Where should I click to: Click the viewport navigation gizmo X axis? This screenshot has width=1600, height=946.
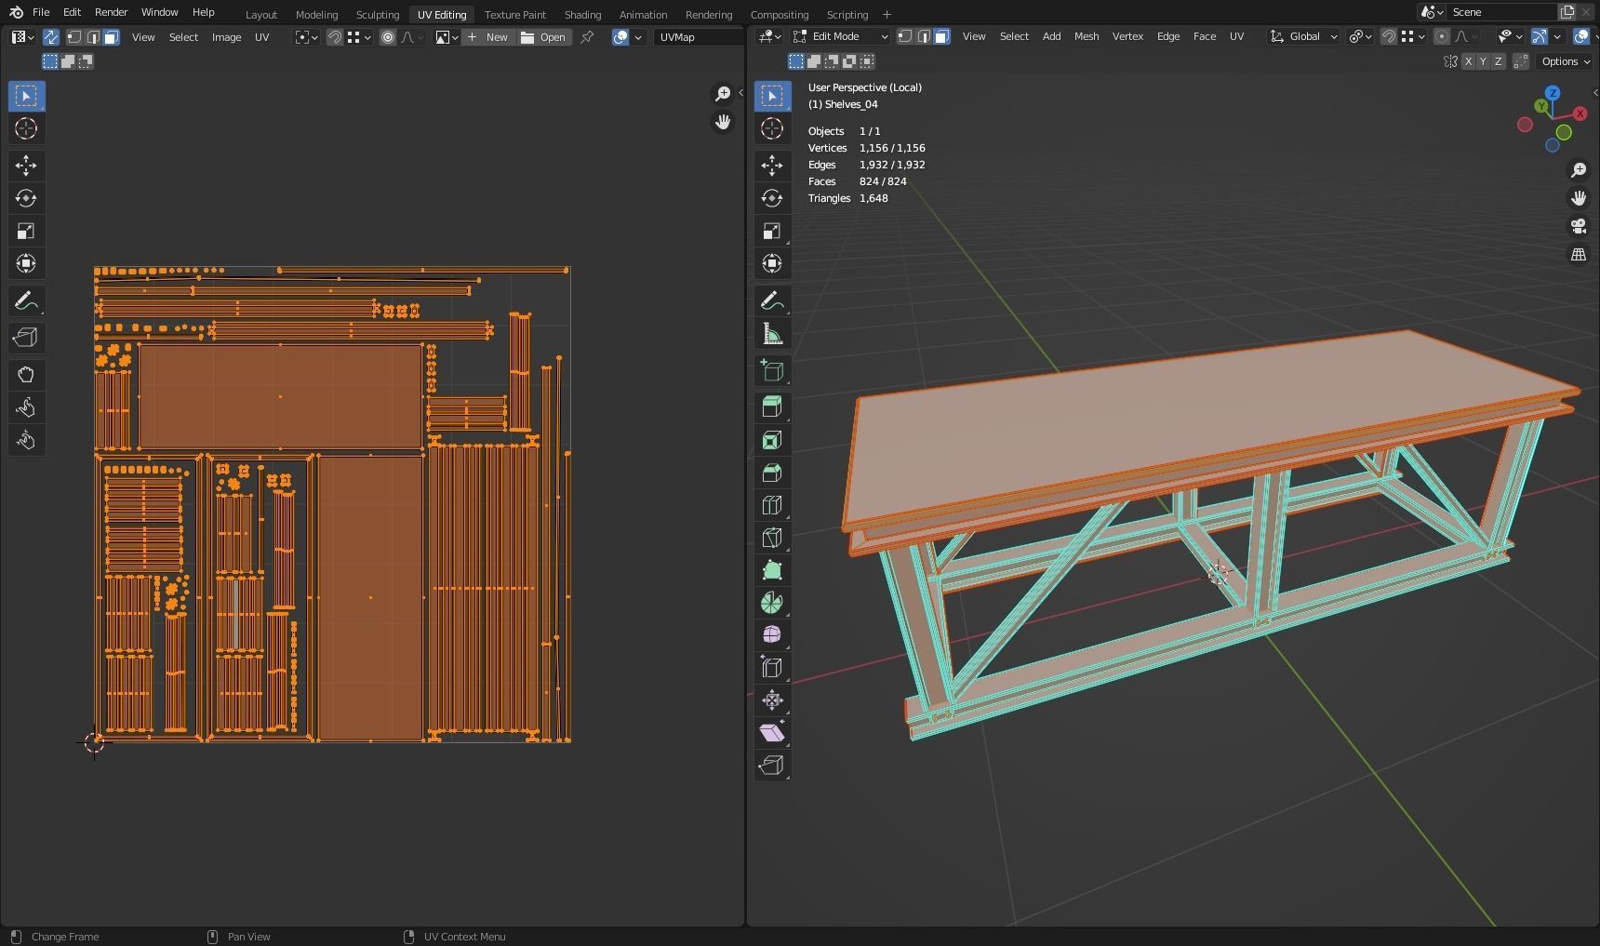tap(1580, 113)
